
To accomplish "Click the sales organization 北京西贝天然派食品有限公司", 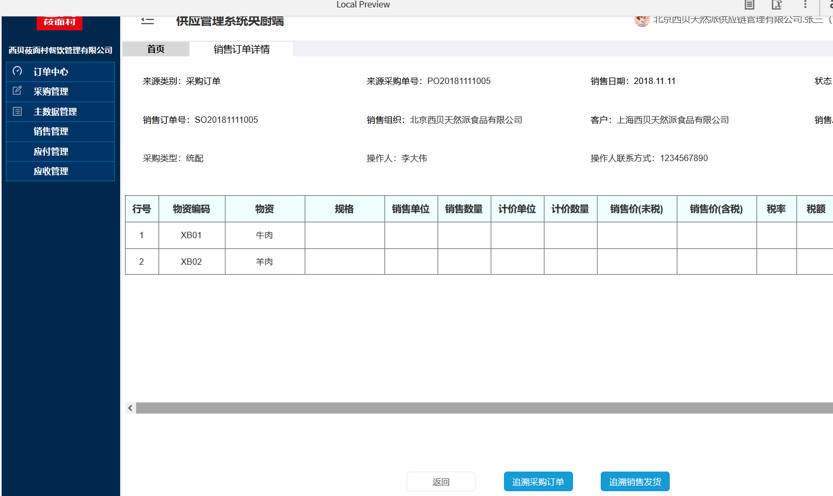I will (x=466, y=120).
